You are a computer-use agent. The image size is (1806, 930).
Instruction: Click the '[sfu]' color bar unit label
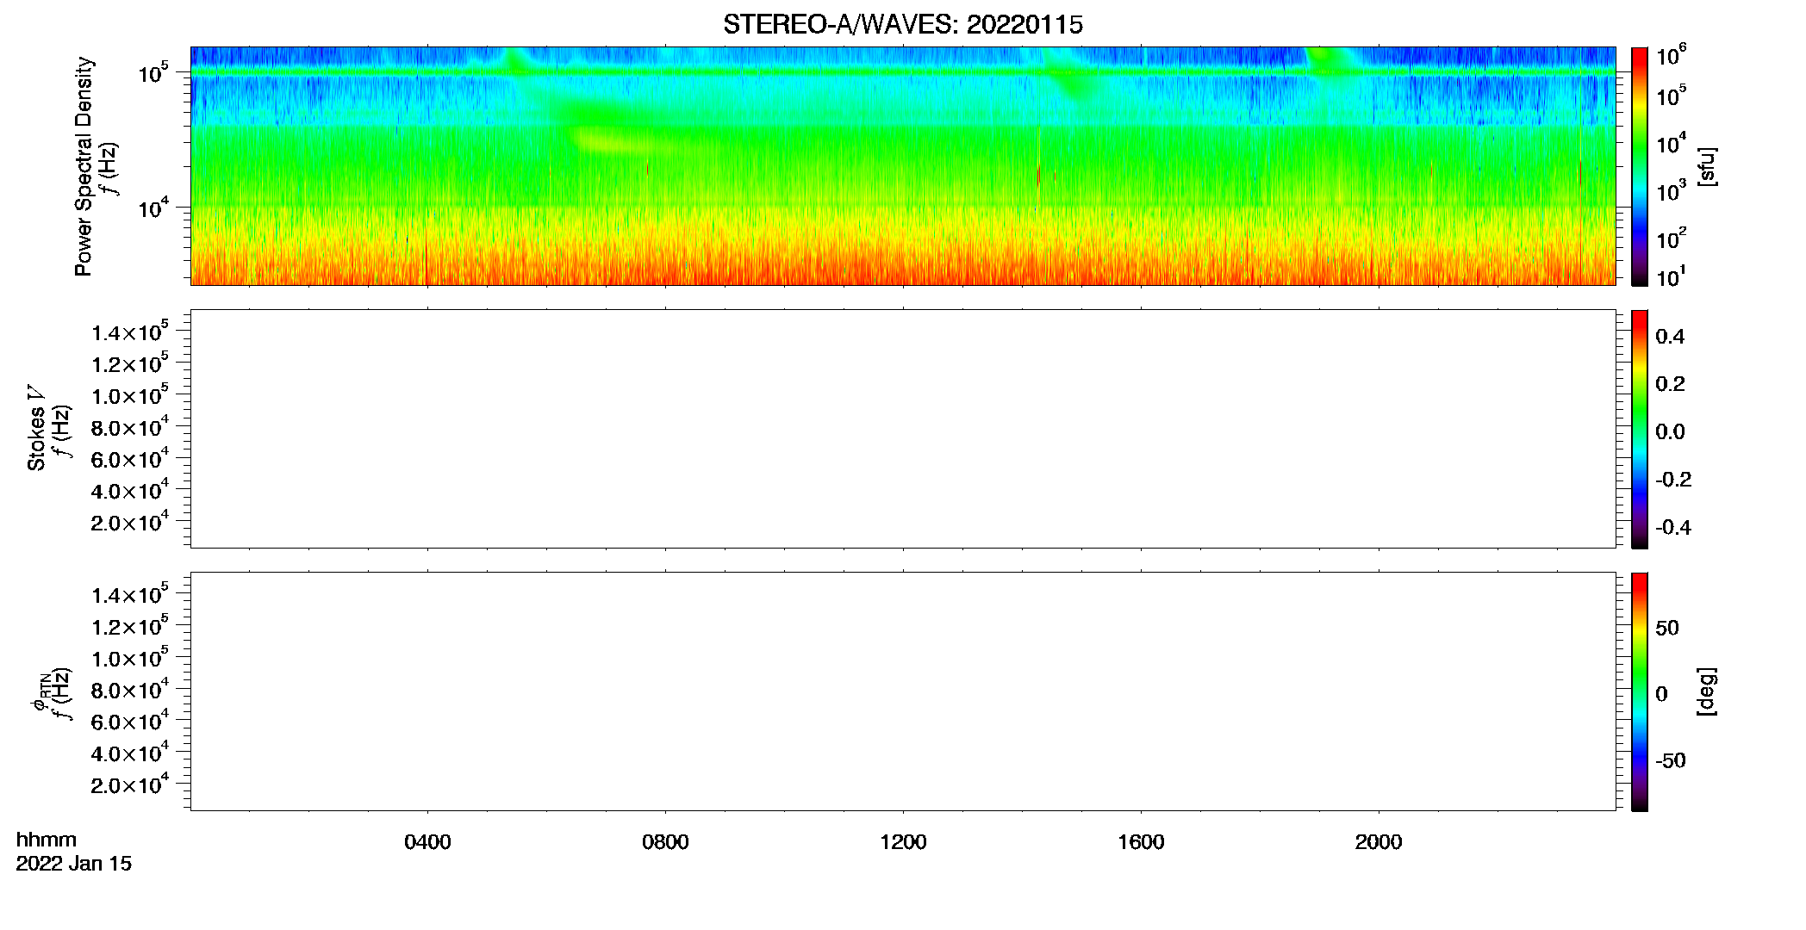pyautogui.click(x=1707, y=167)
